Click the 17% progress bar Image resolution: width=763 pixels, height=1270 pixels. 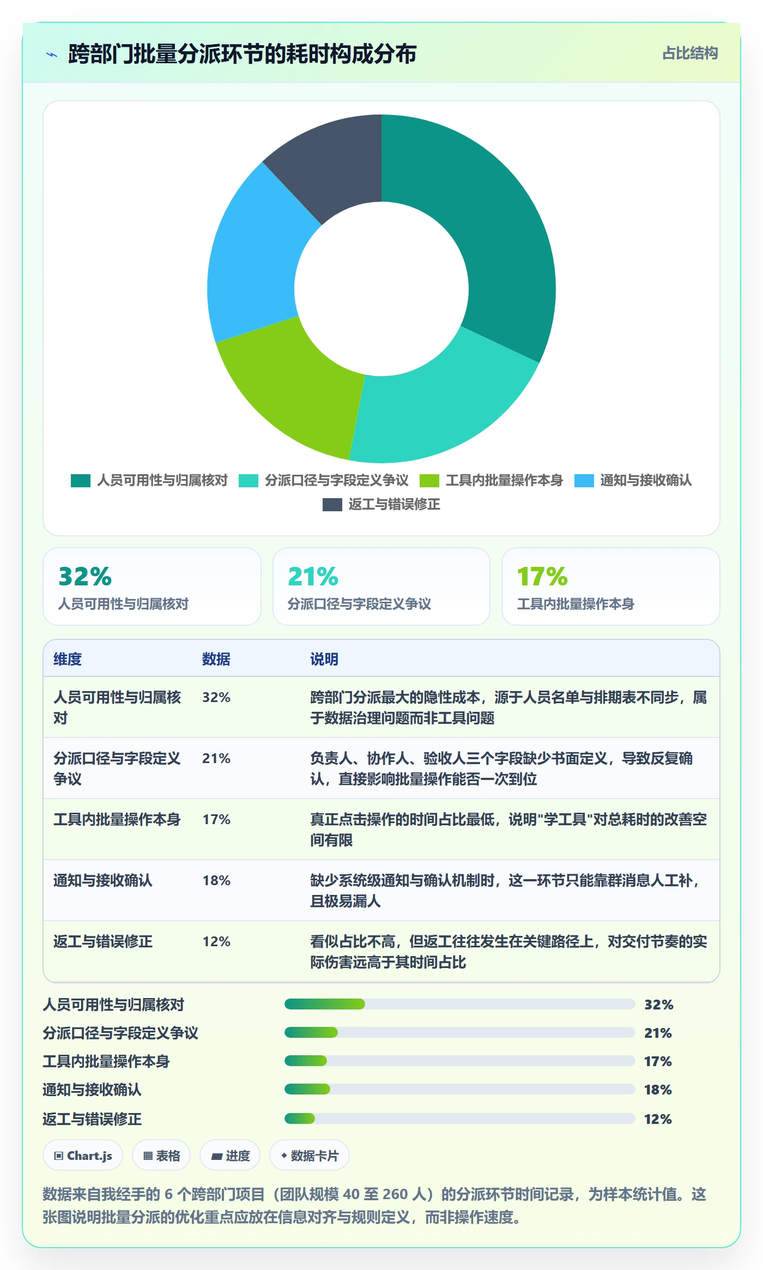[460, 1061]
